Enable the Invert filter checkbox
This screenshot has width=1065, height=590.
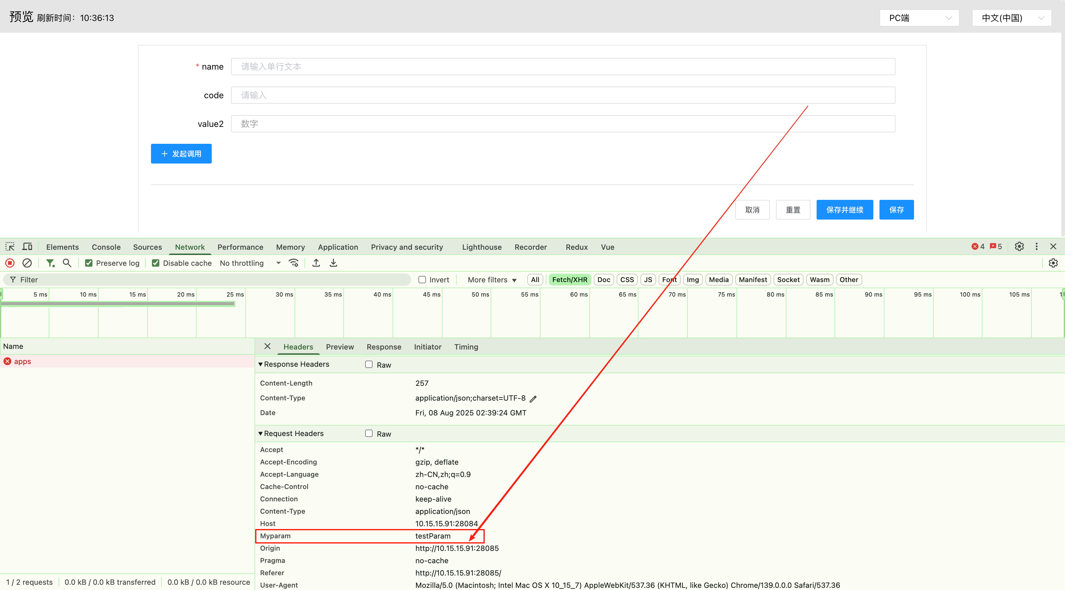tap(422, 280)
